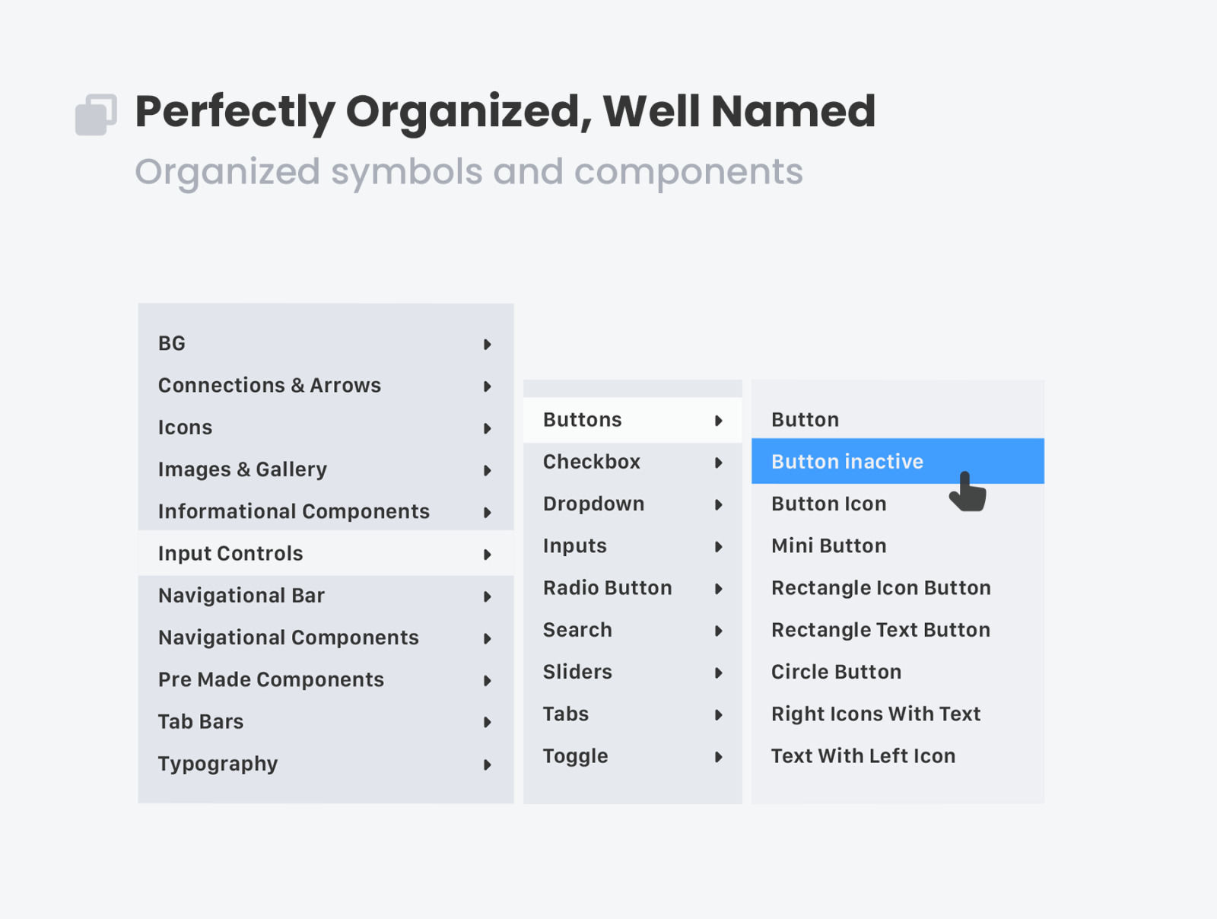Open the Pre Made Components menu
The image size is (1217, 919).
[270, 679]
